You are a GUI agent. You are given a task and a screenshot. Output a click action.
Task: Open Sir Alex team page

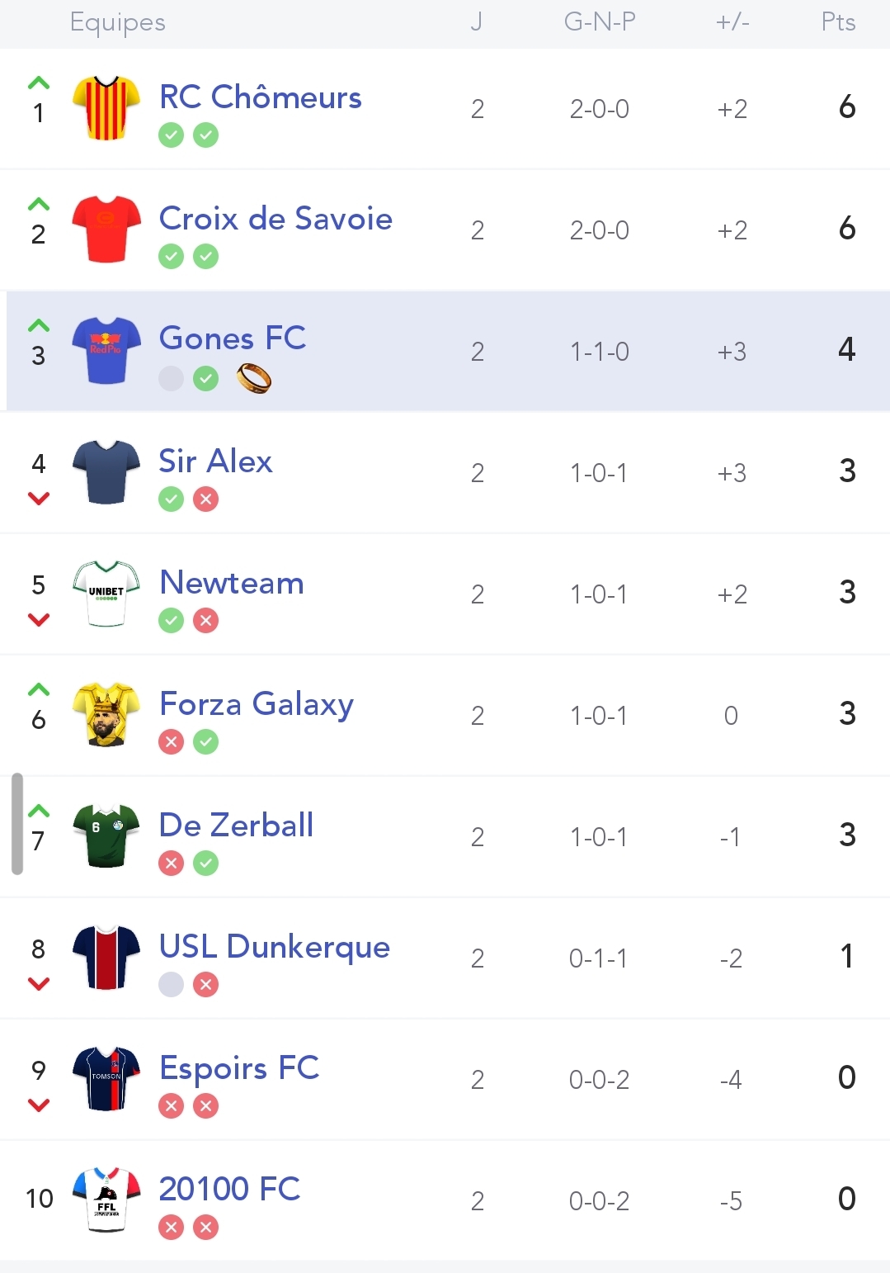point(215,461)
